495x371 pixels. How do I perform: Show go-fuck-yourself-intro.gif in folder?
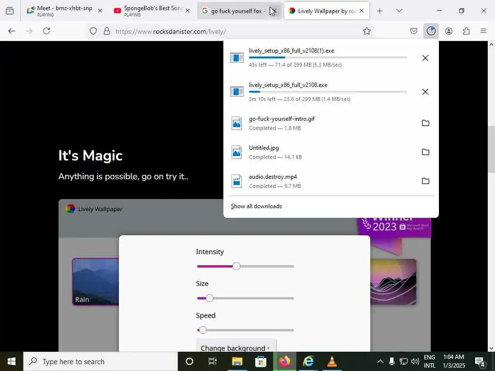(425, 123)
